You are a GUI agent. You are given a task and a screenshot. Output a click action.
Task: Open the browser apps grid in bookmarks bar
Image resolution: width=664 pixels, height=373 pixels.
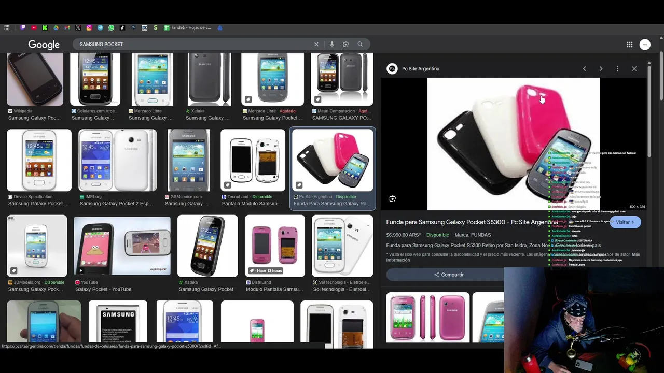click(7, 27)
